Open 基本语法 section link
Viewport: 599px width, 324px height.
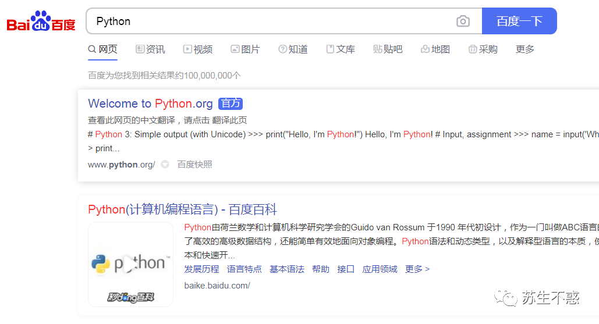click(x=287, y=269)
